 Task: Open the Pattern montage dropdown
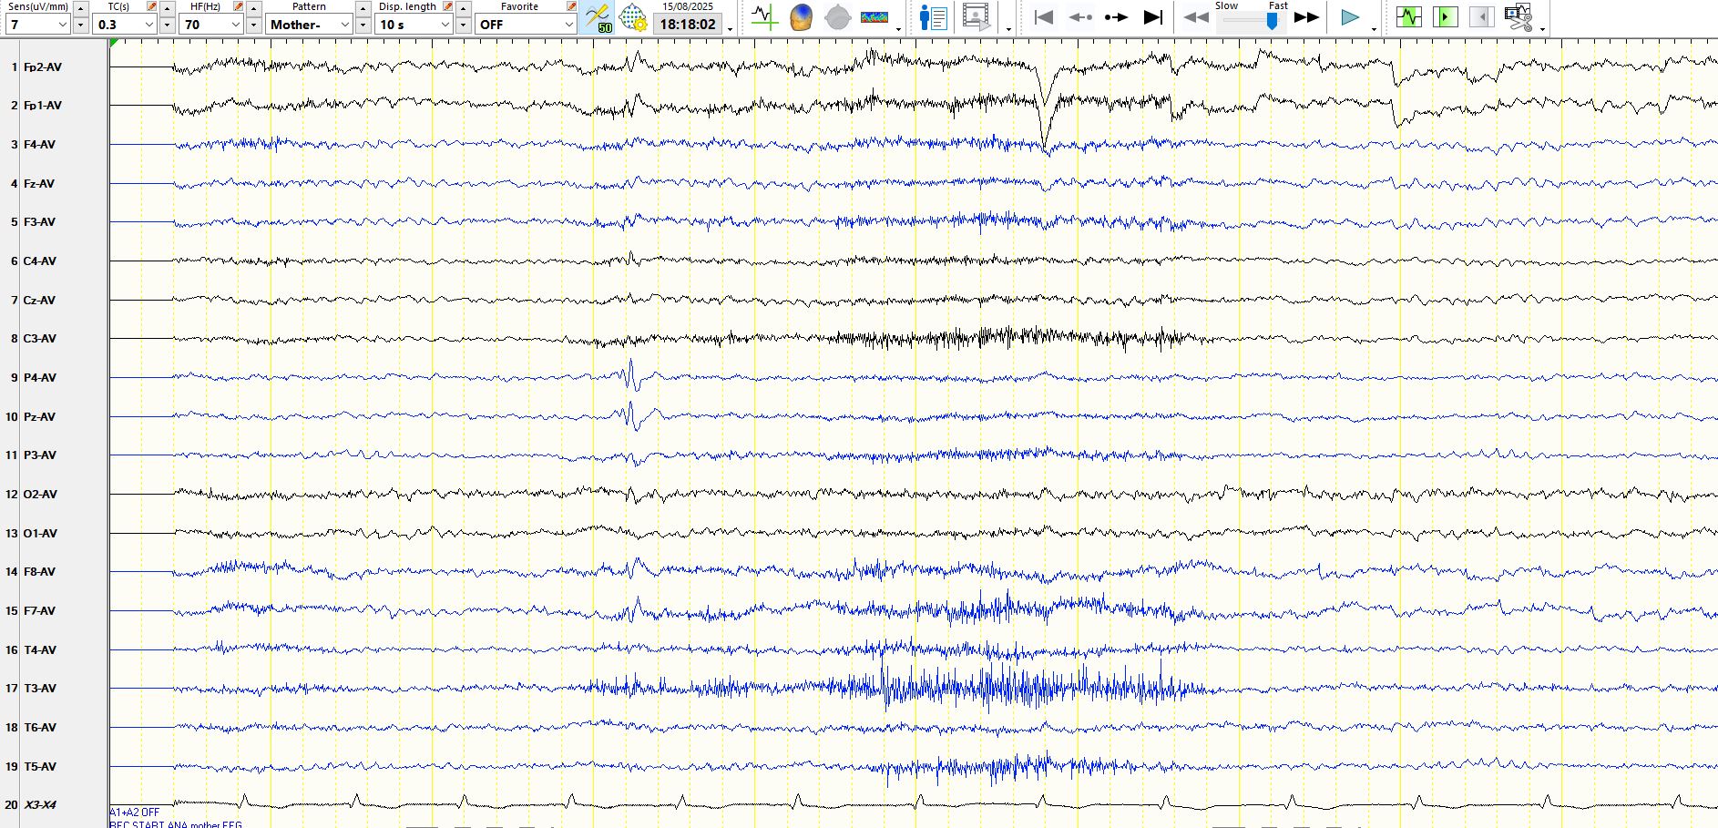310,25
